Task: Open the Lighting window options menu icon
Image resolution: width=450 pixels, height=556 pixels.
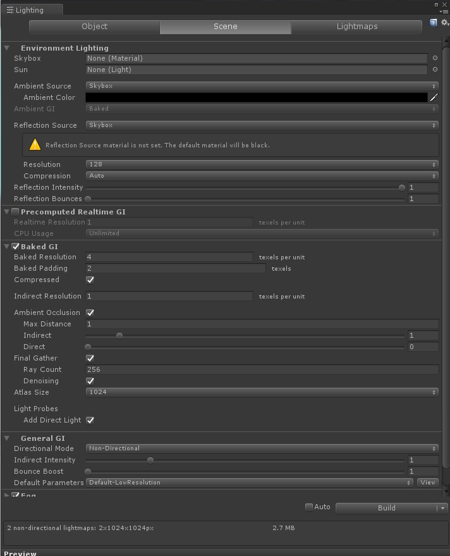Action: (444, 11)
